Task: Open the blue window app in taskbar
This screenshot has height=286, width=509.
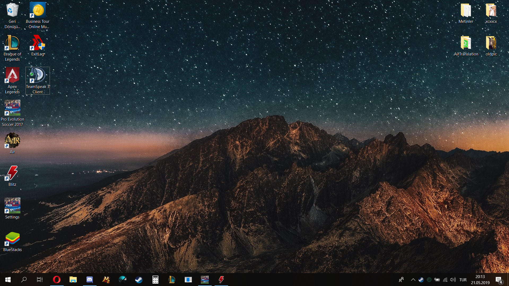Action: click(x=188, y=280)
